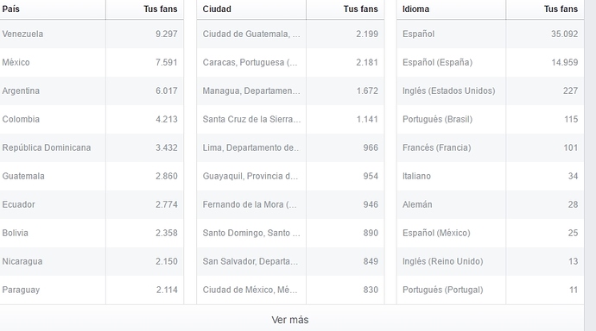Click the México country row

[92, 62]
